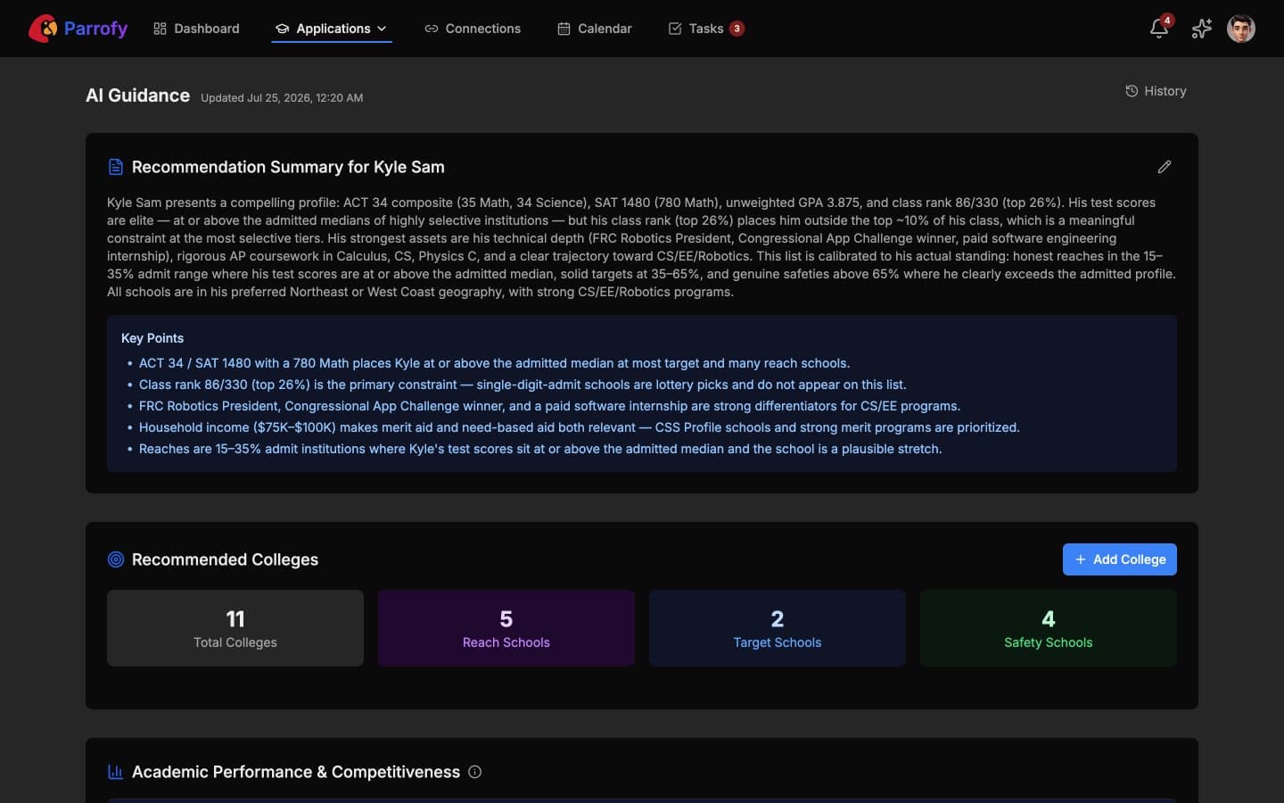The width and height of the screenshot is (1284, 803).
Task: Open Tasks with 3 pending
Action: 706,29
